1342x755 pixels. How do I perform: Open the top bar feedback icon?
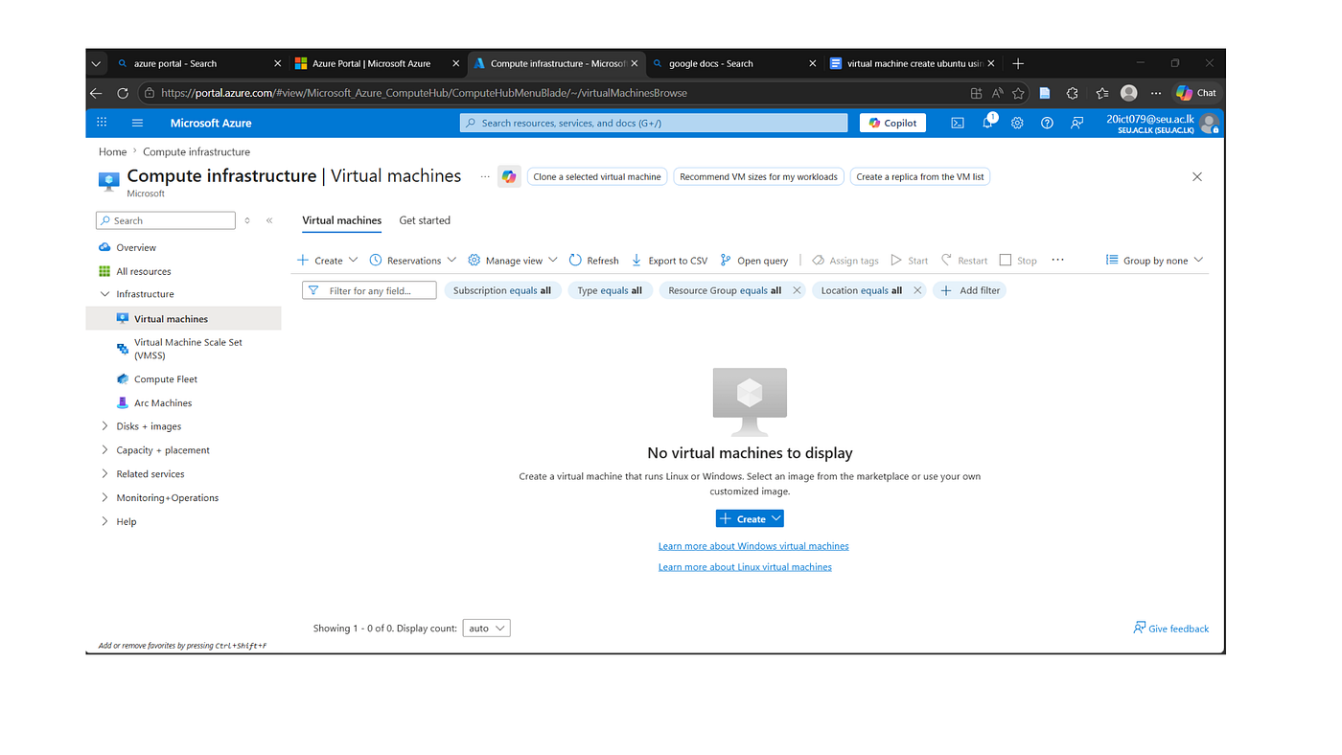[1077, 123]
